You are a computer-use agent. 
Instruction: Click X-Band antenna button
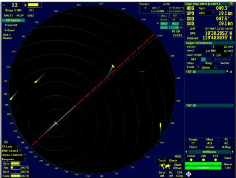tap(10, 30)
